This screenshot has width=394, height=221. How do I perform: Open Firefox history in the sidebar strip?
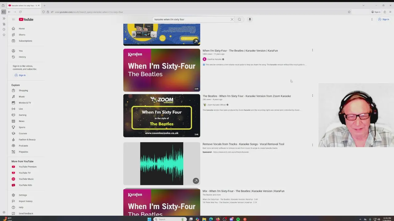[x=4, y=29]
